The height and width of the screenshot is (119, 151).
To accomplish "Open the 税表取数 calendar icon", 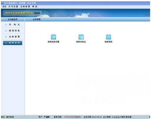I will [x=108, y=37].
